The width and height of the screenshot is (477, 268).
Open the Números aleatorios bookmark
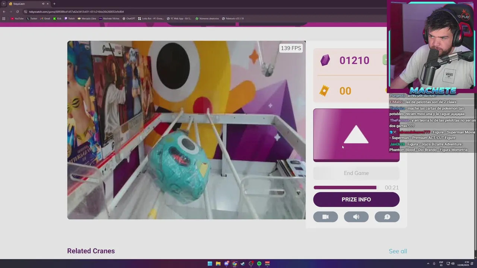pos(207,19)
